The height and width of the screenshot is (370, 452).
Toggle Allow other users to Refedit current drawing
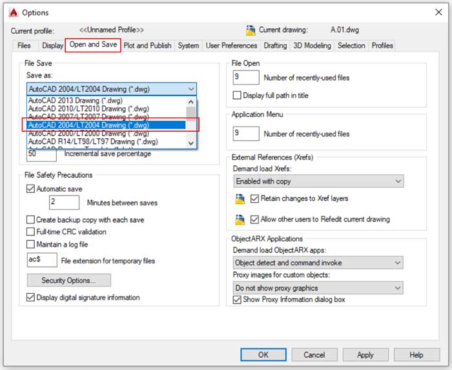[254, 220]
